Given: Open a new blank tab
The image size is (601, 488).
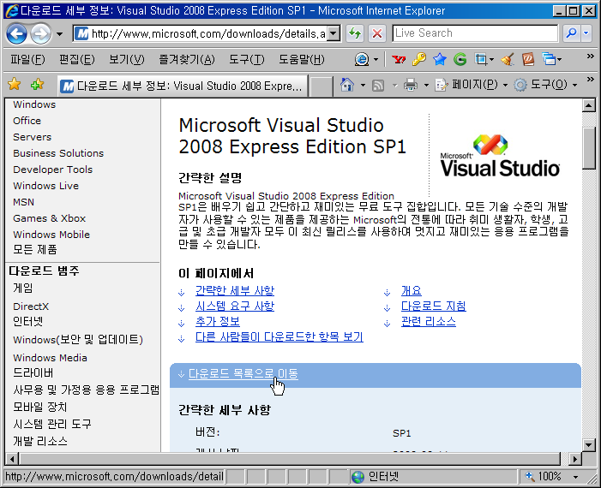Looking at the screenshot, I should (x=321, y=86).
